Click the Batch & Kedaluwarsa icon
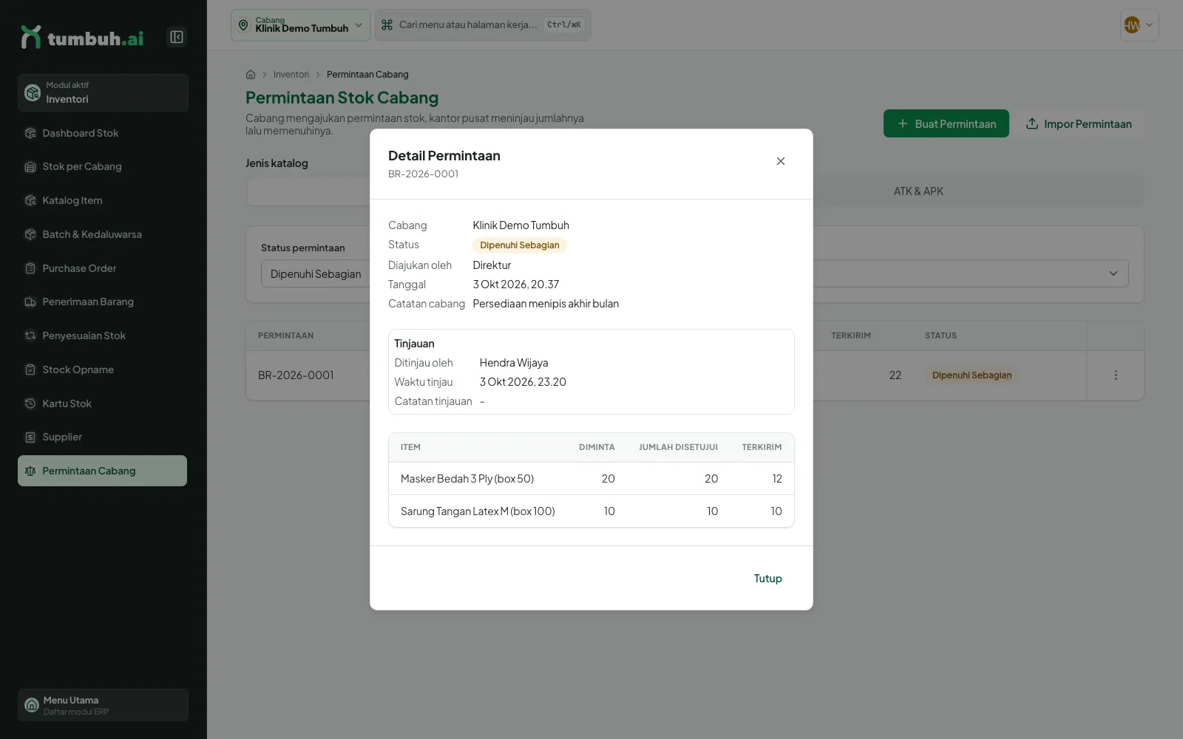 pyautogui.click(x=30, y=234)
